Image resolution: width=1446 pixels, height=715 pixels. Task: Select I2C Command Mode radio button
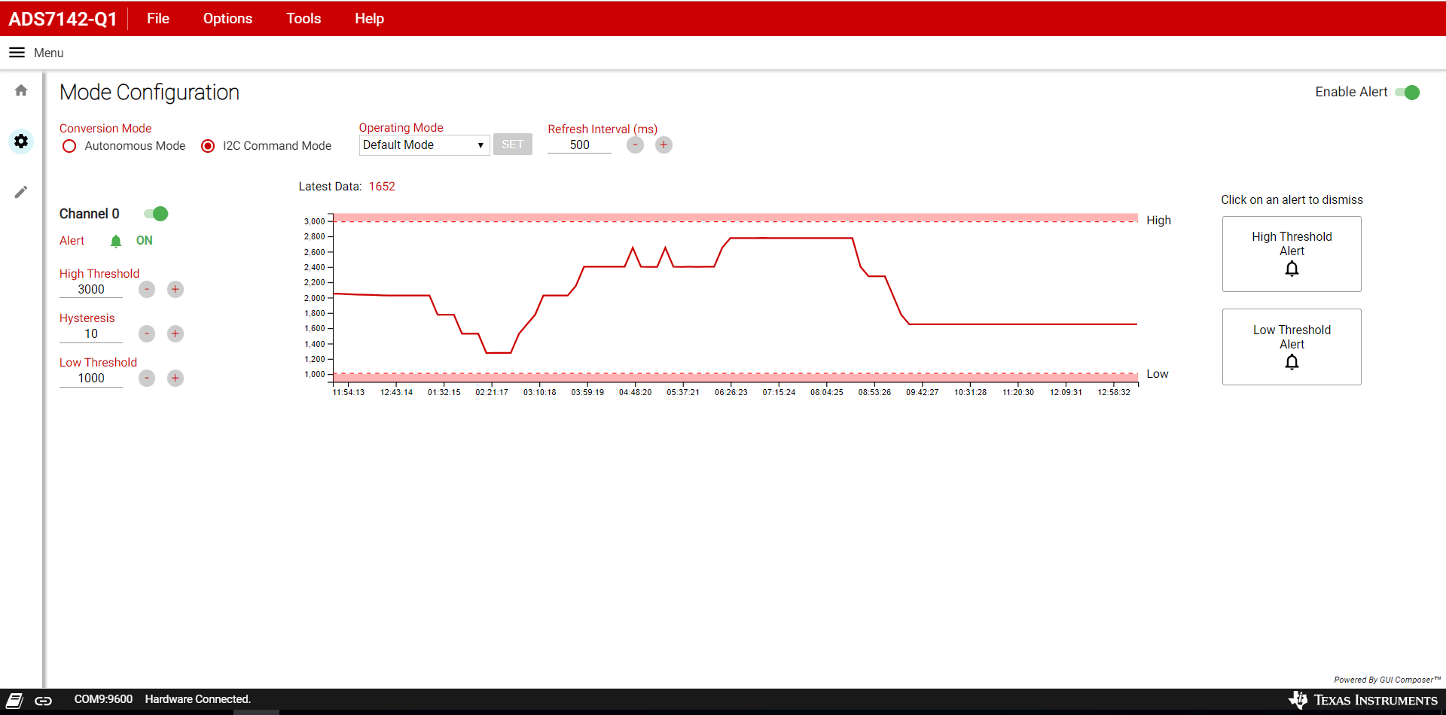208,146
